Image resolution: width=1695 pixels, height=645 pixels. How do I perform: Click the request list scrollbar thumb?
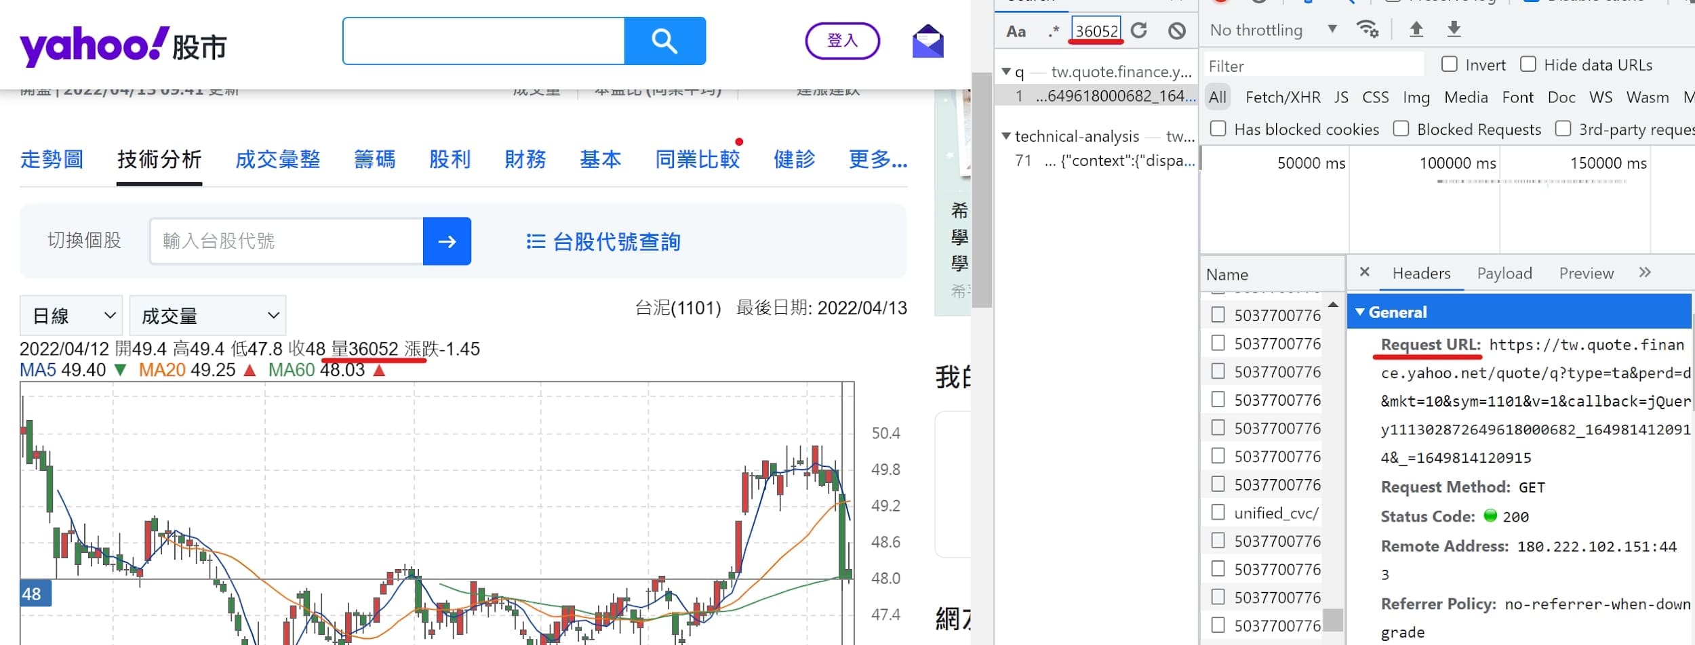pyautogui.click(x=1333, y=619)
